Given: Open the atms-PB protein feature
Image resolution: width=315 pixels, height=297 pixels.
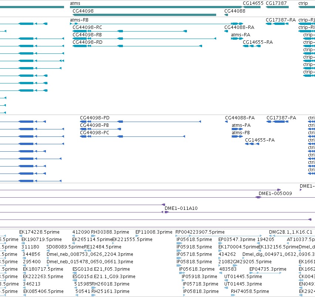Looking at the screenshot, I should pyautogui.click(x=237, y=136).
